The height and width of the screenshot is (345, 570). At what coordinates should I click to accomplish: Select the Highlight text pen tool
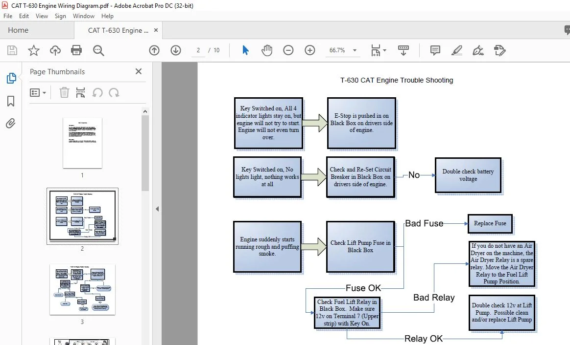point(456,50)
